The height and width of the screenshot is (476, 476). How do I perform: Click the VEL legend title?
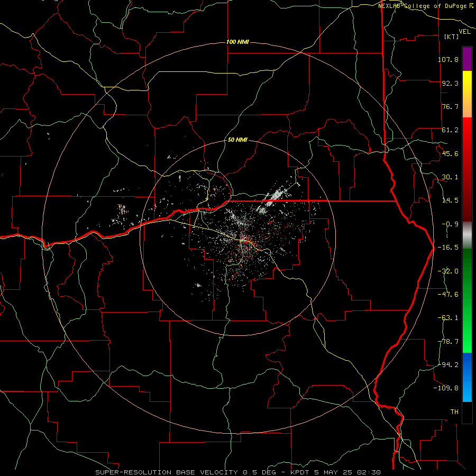[464, 31]
